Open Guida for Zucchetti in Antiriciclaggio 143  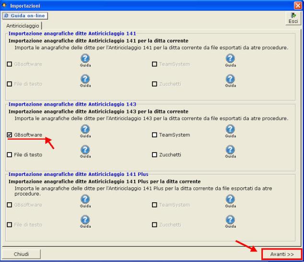230,152
